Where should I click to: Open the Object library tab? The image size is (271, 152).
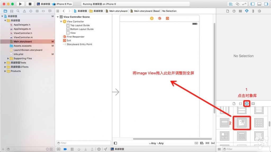click(247, 103)
